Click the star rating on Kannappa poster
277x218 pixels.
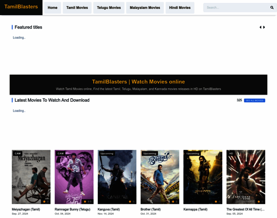(x=218, y=202)
